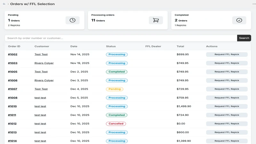Viewport: 256px width, 144px height.
Task: Sort by Status column header
Action: [111, 46]
